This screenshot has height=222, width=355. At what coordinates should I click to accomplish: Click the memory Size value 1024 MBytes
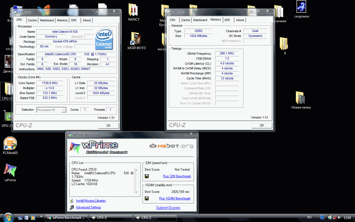coord(198,36)
